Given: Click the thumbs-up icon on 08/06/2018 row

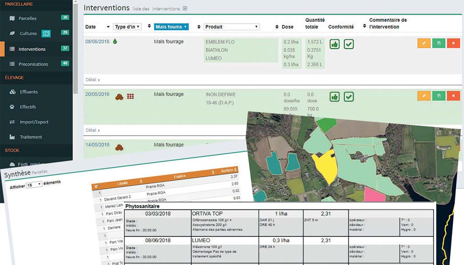Looking at the screenshot, I should 335,44.
